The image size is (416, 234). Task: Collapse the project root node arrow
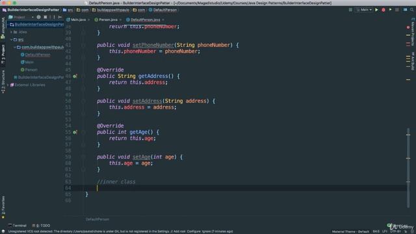coord(8,25)
